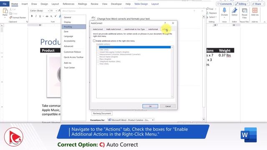Close the AutoCorrect dialog with X
This screenshot has height=150, width=267.
(173, 23)
